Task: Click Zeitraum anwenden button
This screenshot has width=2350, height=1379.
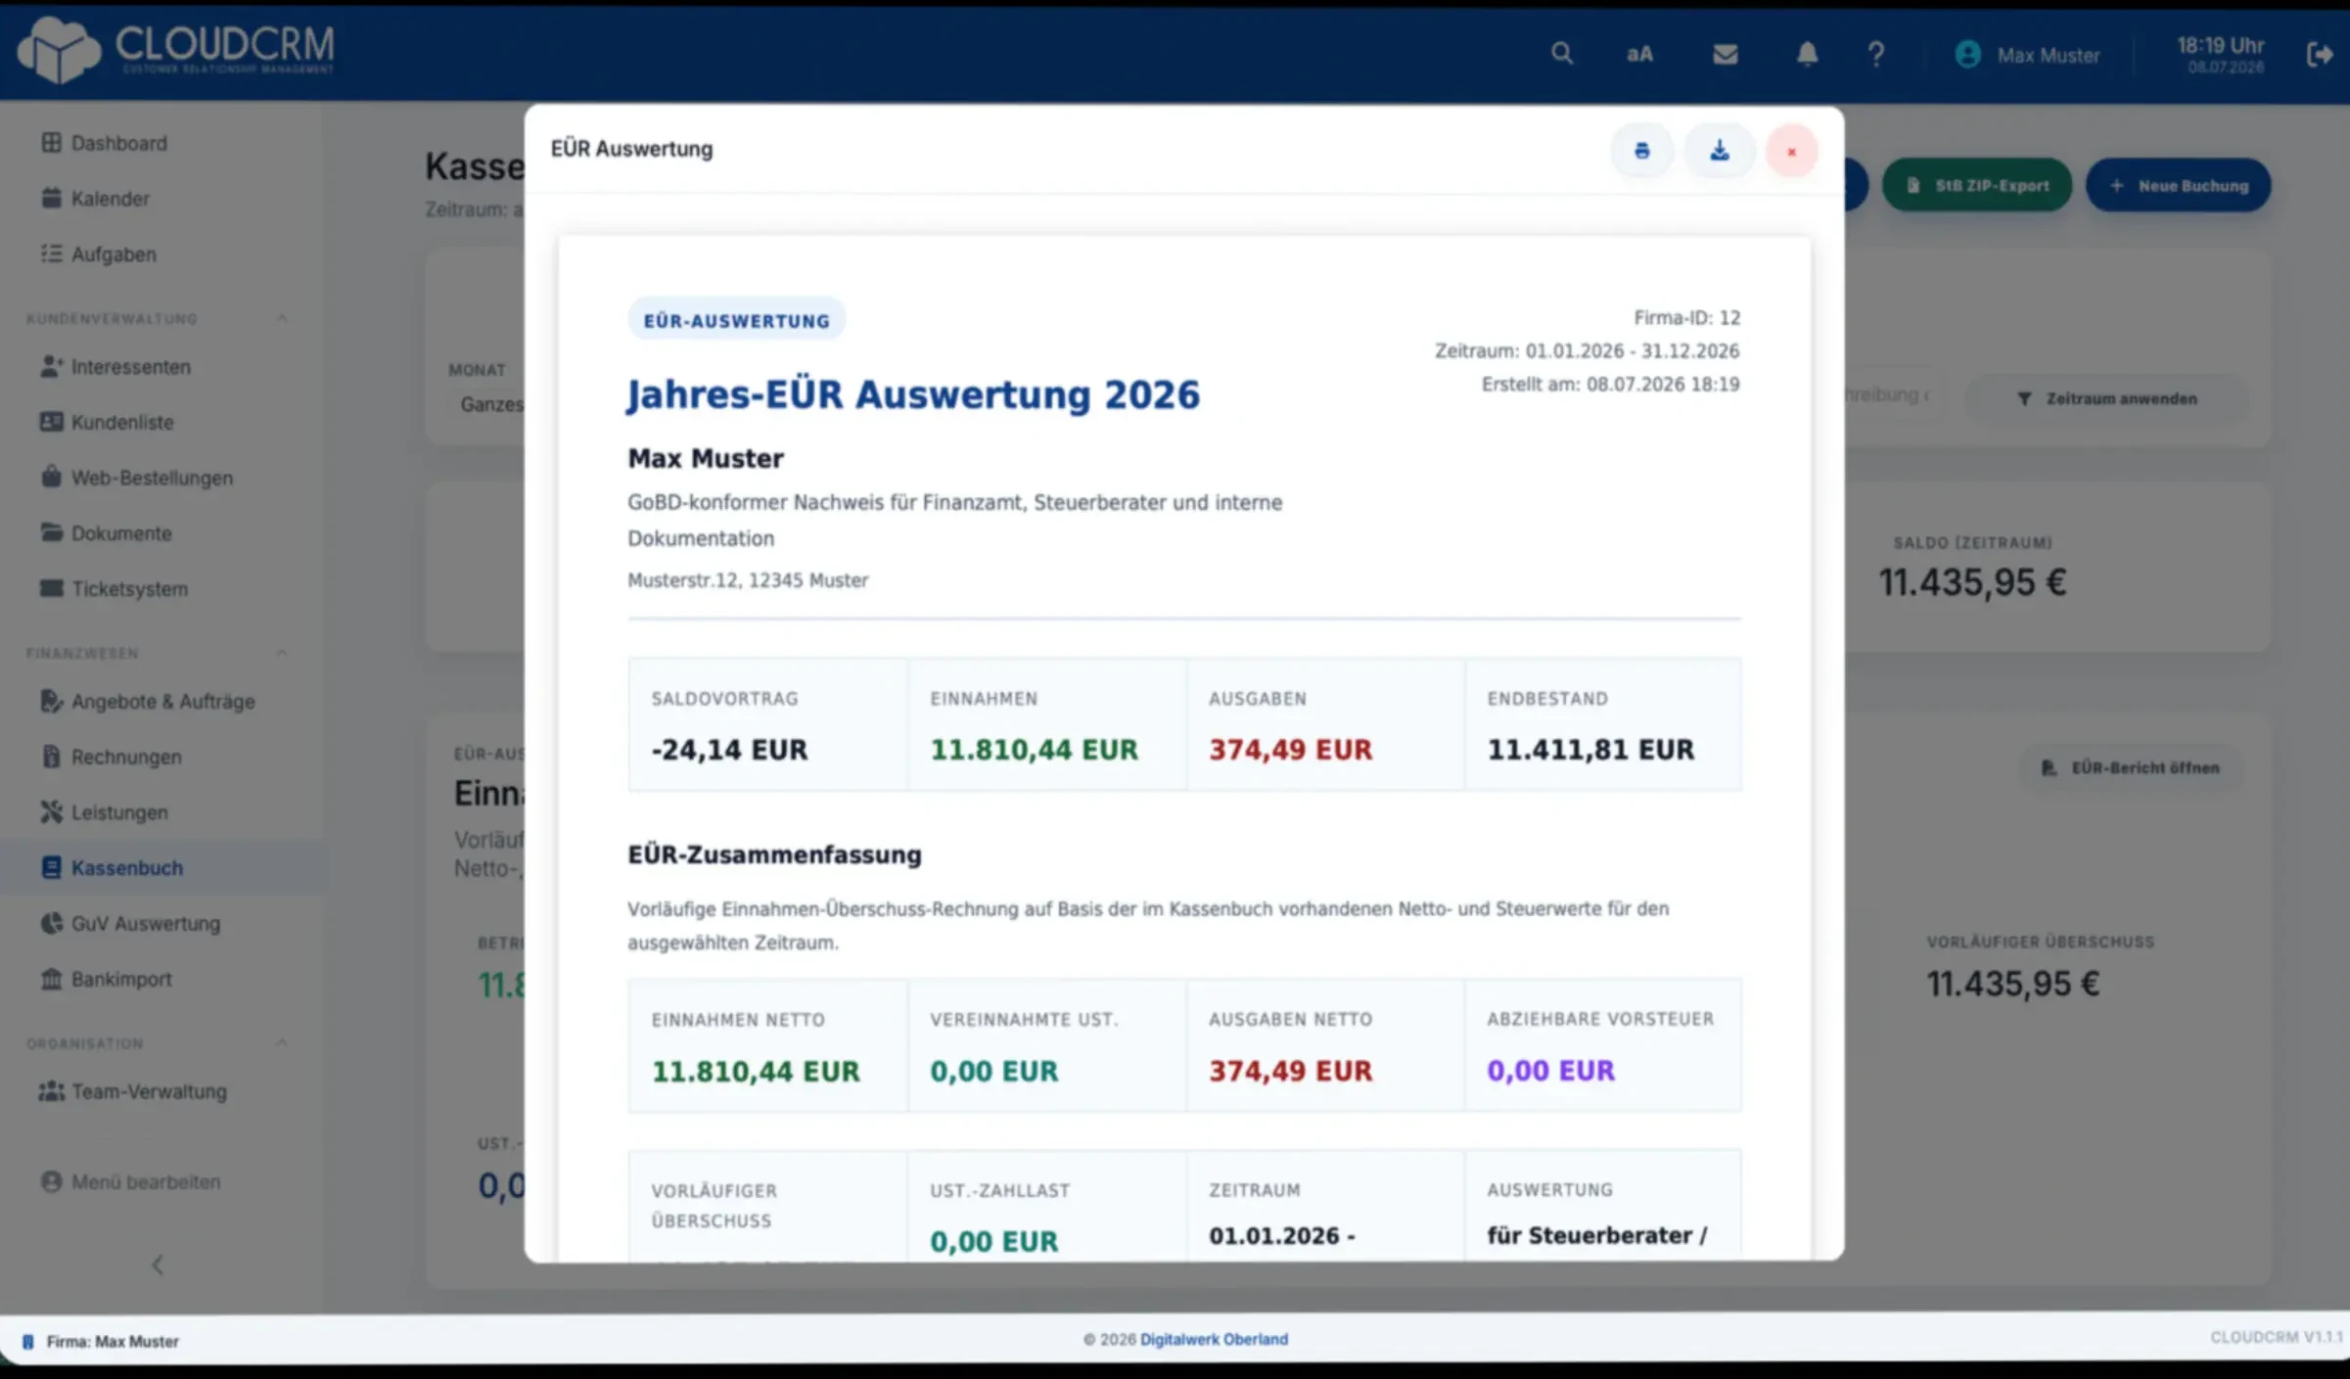Action: [x=2107, y=398]
